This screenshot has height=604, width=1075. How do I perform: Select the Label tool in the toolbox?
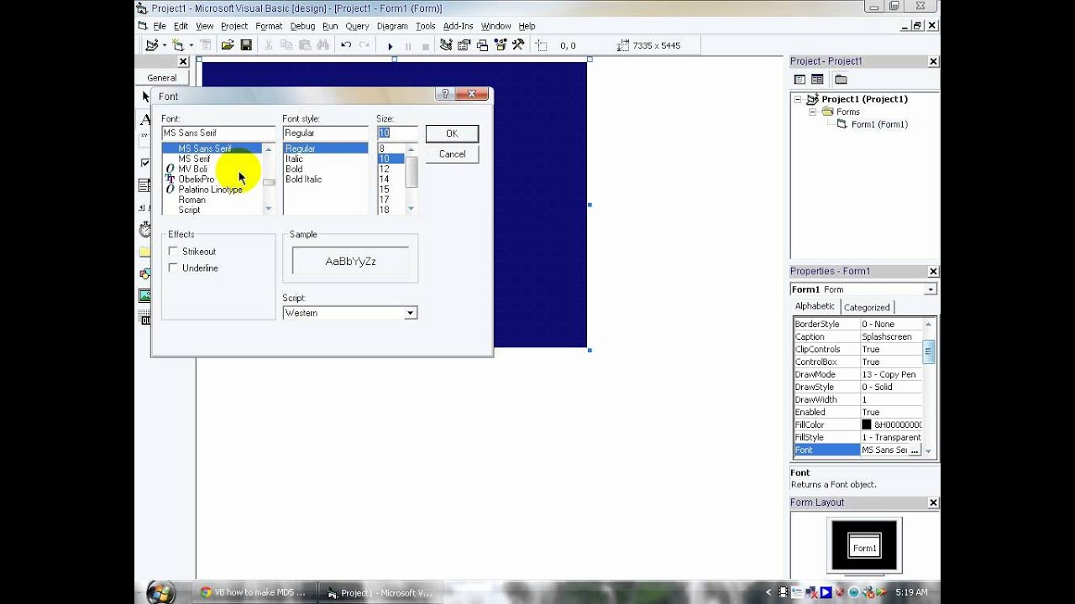145,119
